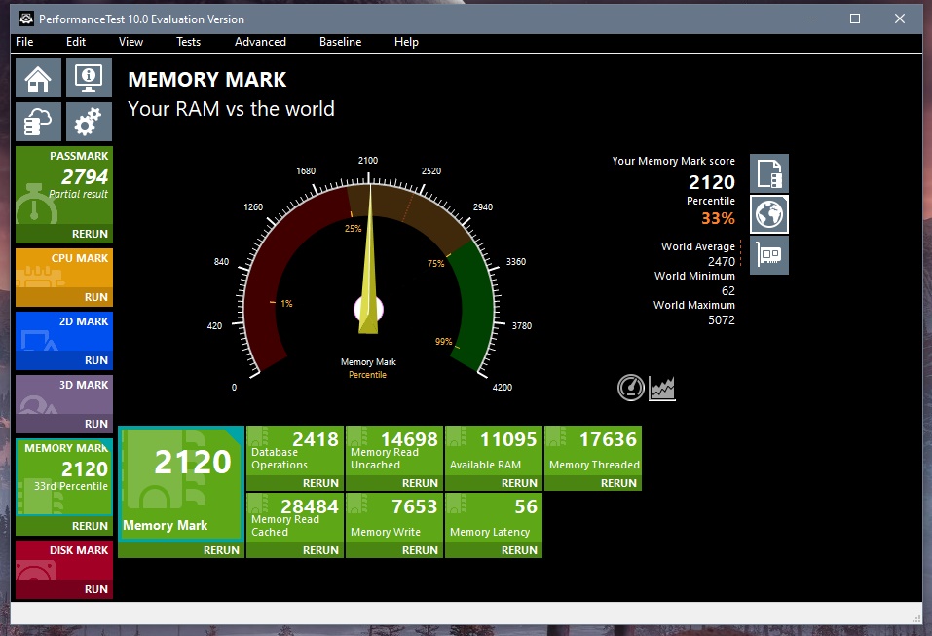Click the PerformanceTest app icon in title bar
The height and width of the screenshot is (636, 932).
coord(25,19)
